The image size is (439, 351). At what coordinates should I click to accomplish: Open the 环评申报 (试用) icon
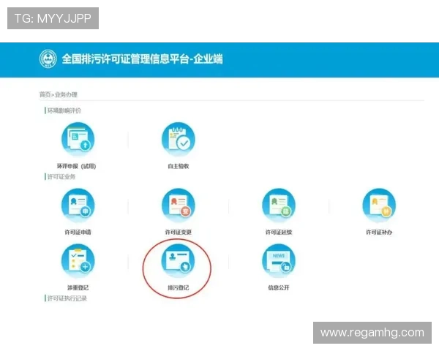[x=78, y=139]
